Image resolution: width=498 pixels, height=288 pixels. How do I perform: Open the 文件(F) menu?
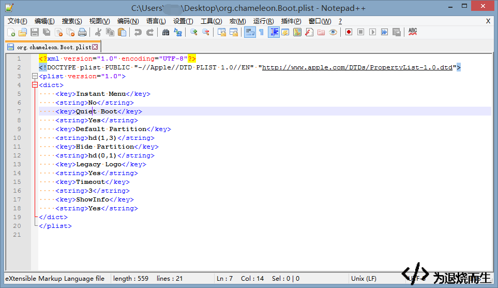[17, 21]
